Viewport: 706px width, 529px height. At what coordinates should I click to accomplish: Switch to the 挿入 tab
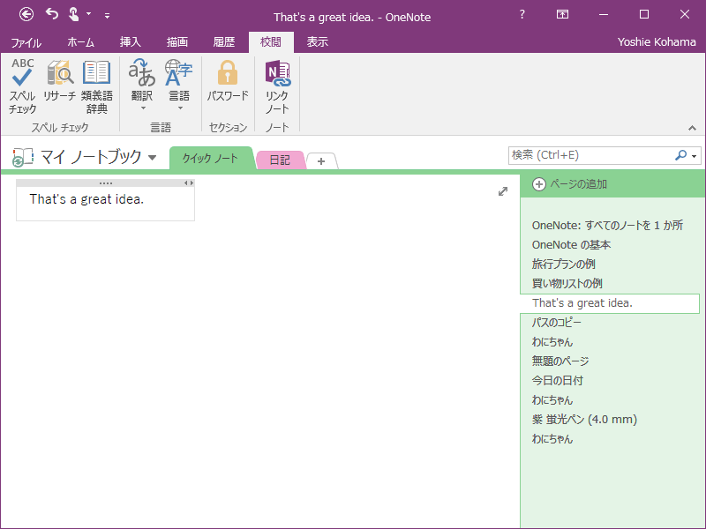131,42
